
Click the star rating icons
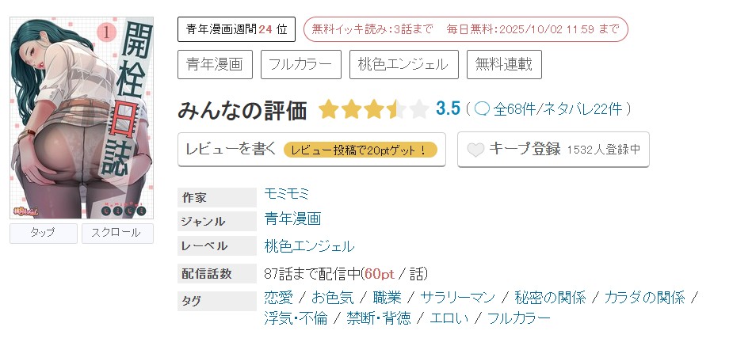pyautogui.click(x=373, y=109)
